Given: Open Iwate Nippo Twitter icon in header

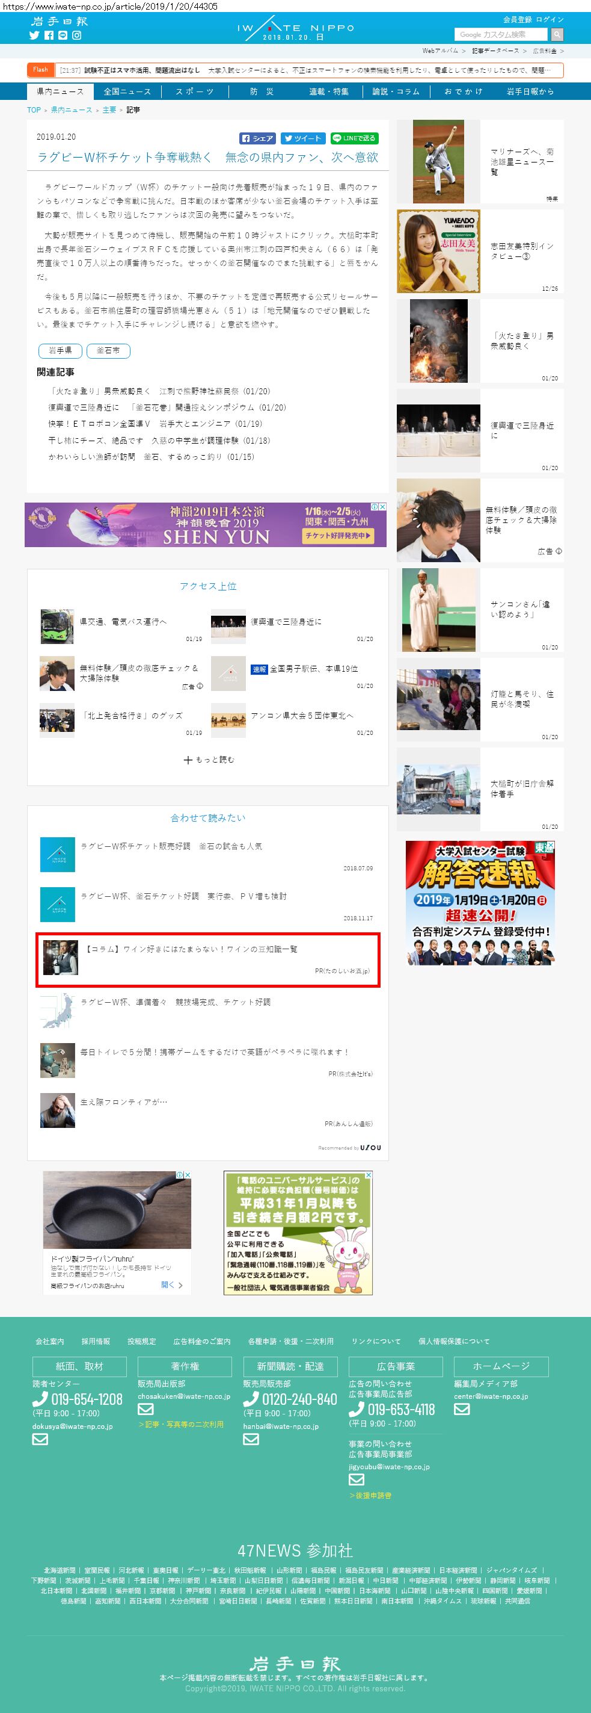Looking at the screenshot, I should pos(34,36).
